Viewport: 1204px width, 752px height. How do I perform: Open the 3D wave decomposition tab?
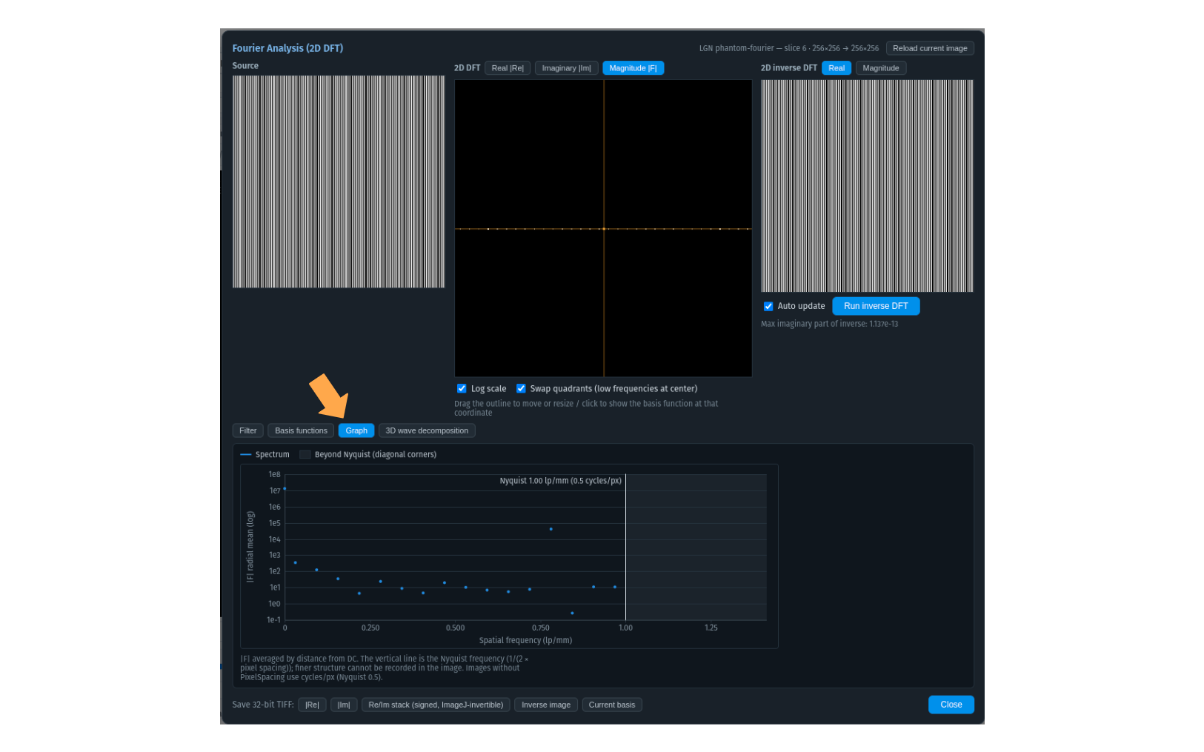(427, 430)
